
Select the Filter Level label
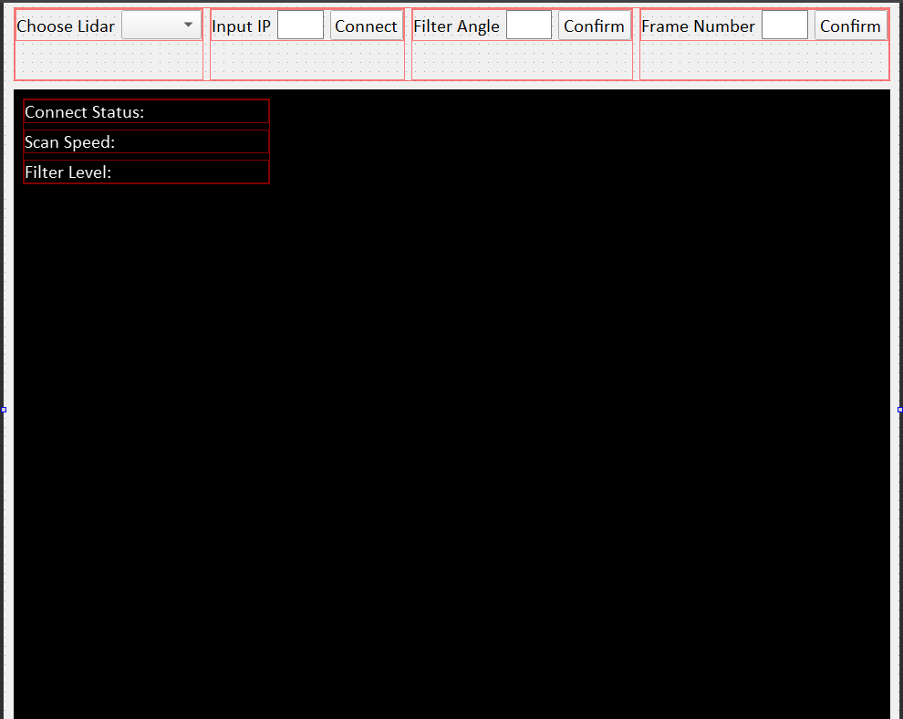pyautogui.click(x=68, y=172)
